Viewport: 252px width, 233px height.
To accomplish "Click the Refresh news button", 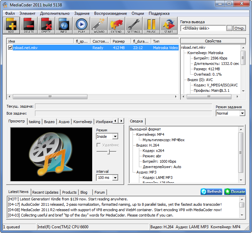I will [x=211, y=192].
